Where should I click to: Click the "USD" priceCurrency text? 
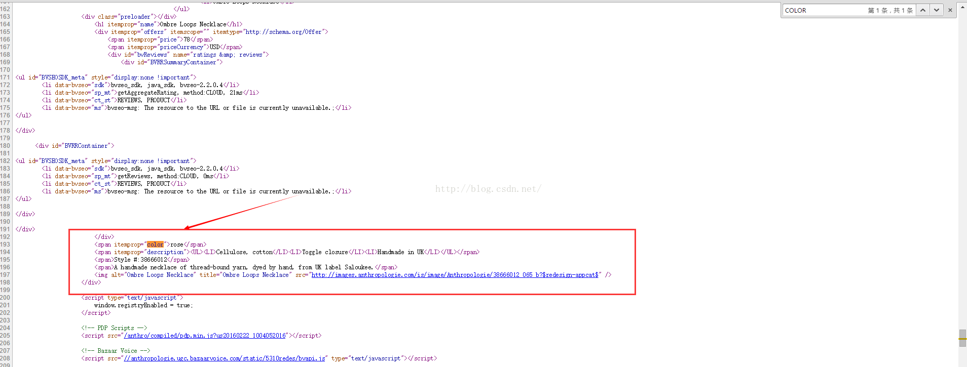coord(215,47)
